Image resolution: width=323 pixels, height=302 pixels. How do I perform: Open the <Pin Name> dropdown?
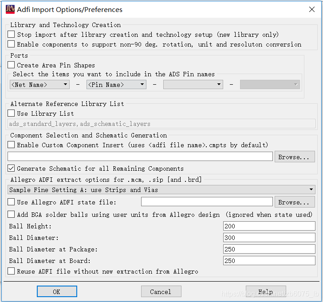pyautogui.click(x=116, y=85)
